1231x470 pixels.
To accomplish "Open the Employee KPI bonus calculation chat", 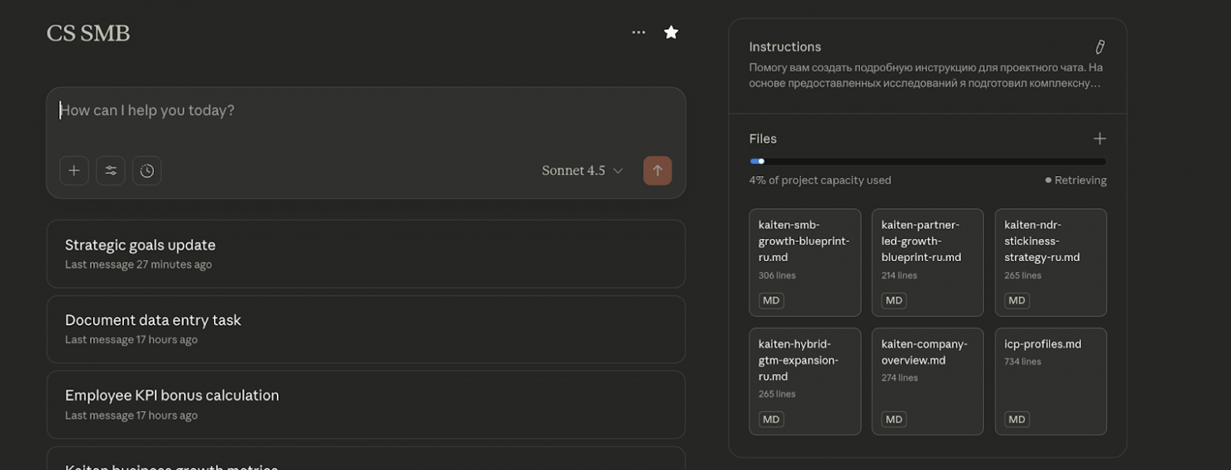I will [x=365, y=404].
